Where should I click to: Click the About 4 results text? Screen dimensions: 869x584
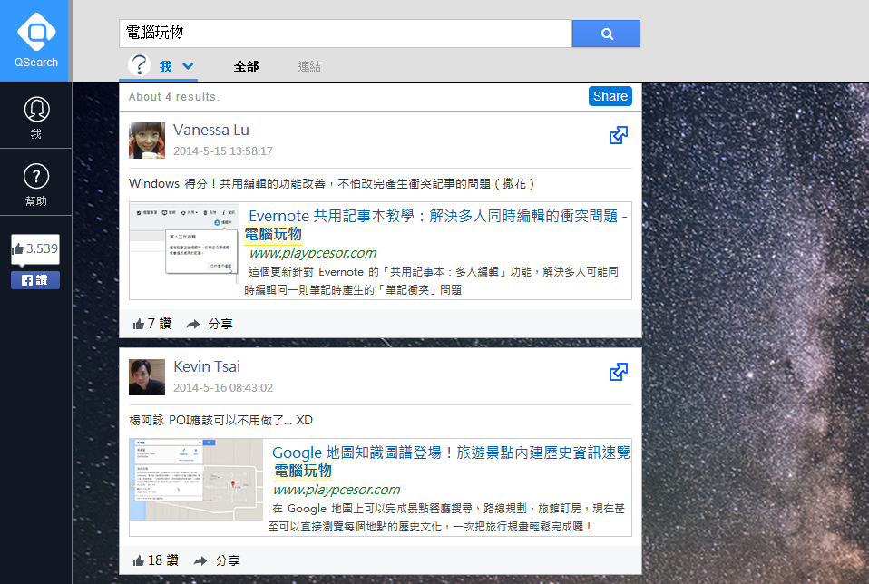pyautogui.click(x=174, y=97)
